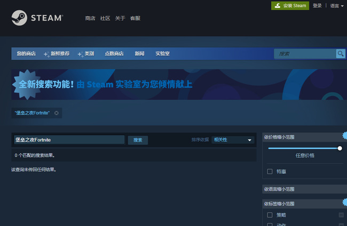Viewport: 347px width, 226px height.
Task: Collapse the 依价格缩小范围 panel
Action: pyautogui.click(x=304, y=137)
